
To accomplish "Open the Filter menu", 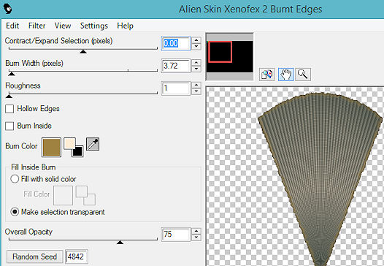I will coord(37,26).
